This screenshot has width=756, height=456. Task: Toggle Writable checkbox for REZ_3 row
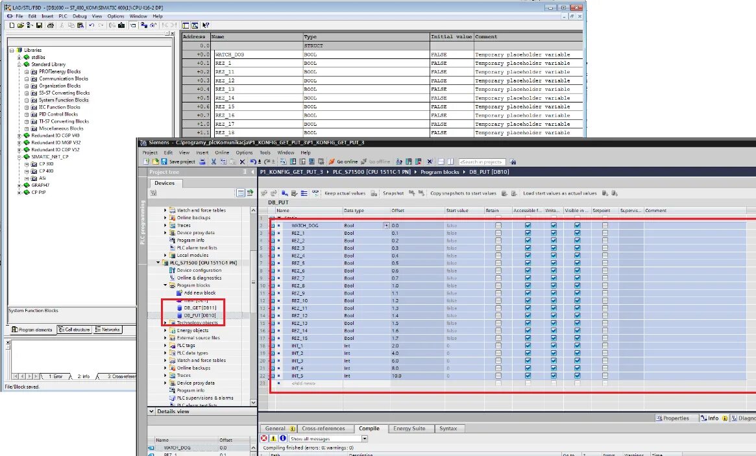pos(554,248)
